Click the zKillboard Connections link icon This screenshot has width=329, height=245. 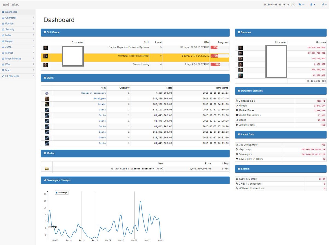(237, 188)
